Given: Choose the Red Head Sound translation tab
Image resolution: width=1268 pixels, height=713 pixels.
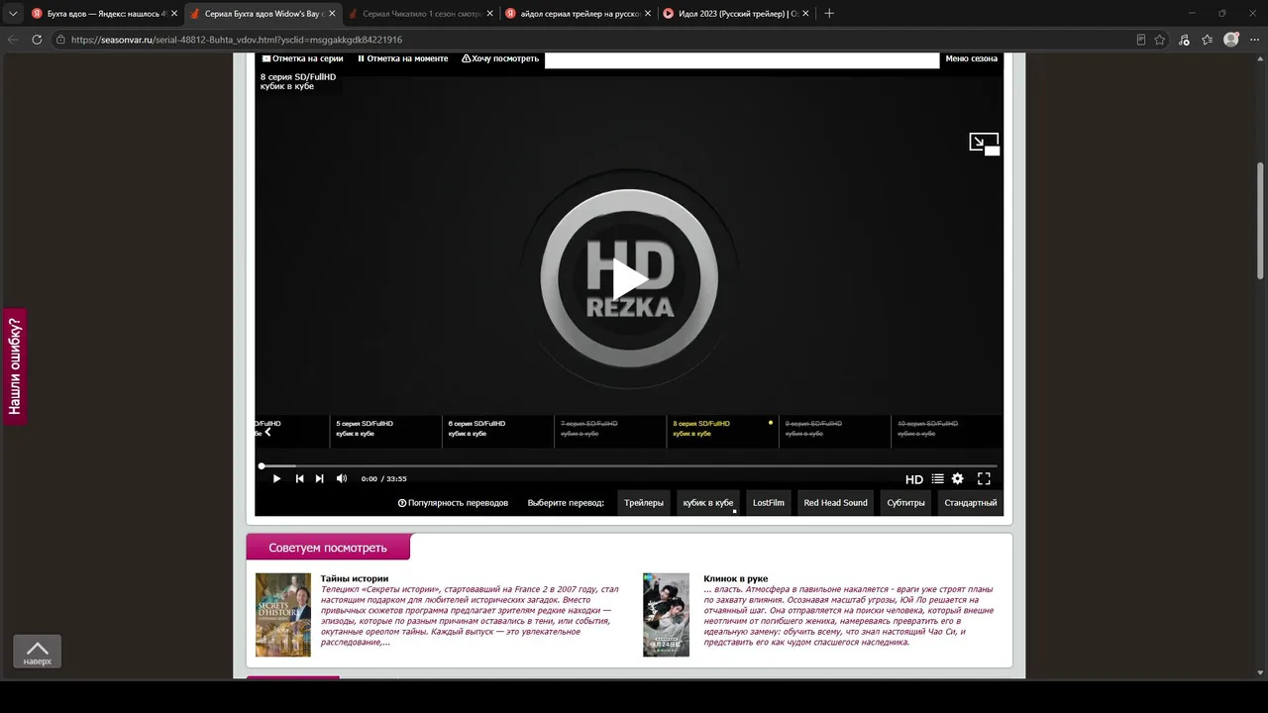Looking at the screenshot, I should click(x=836, y=503).
